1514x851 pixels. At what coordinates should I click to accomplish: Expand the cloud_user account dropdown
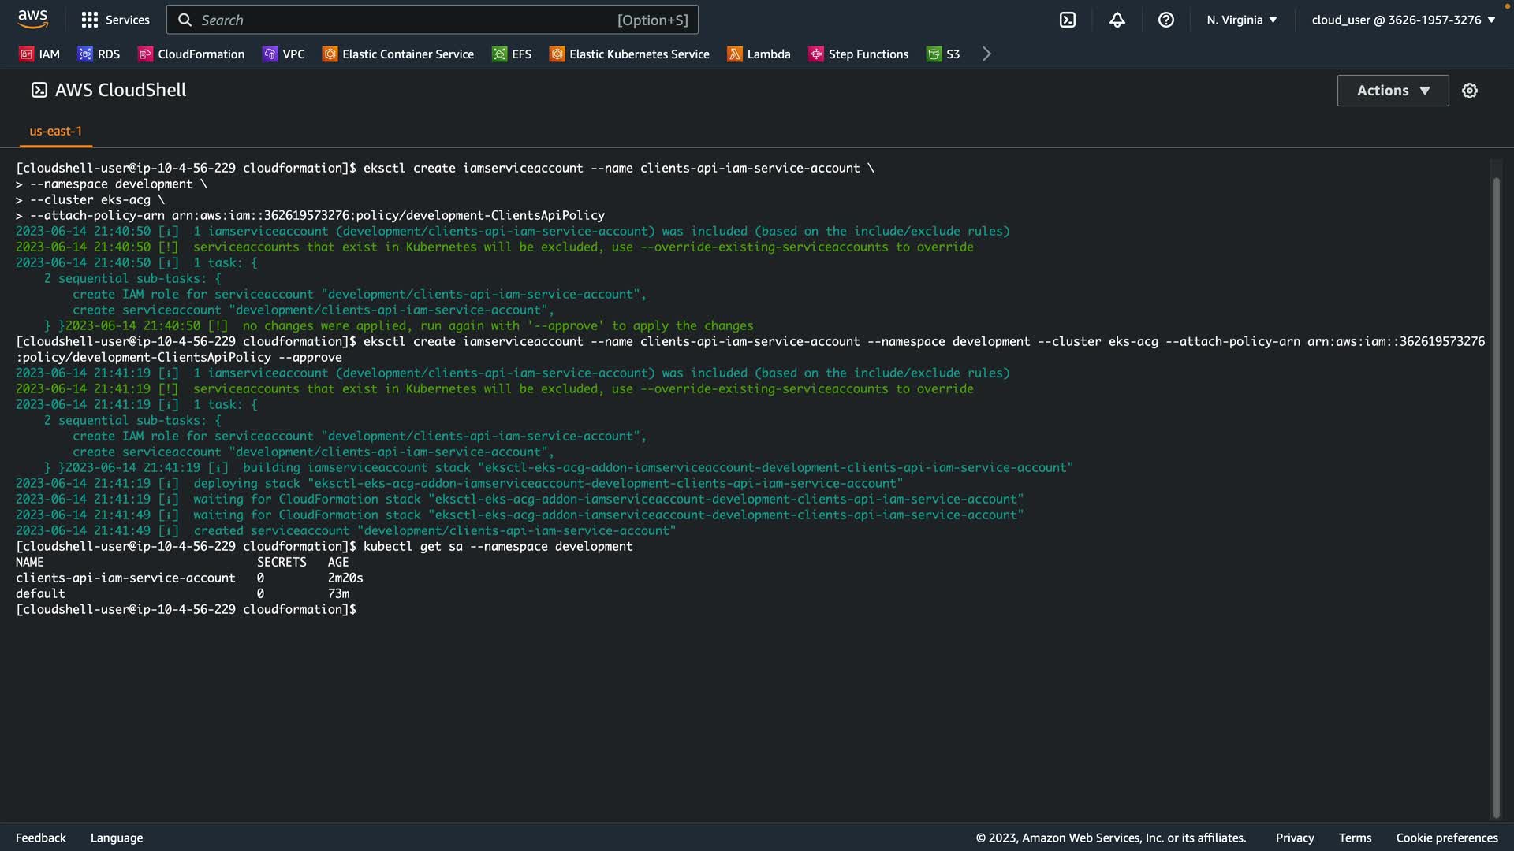click(x=1403, y=20)
